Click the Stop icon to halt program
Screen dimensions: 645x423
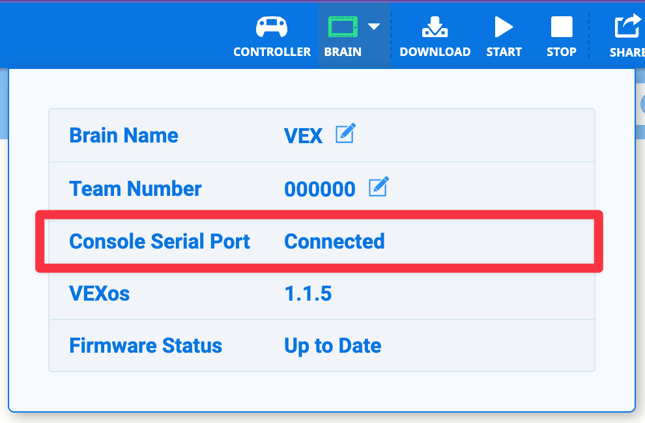pyautogui.click(x=561, y=26)
